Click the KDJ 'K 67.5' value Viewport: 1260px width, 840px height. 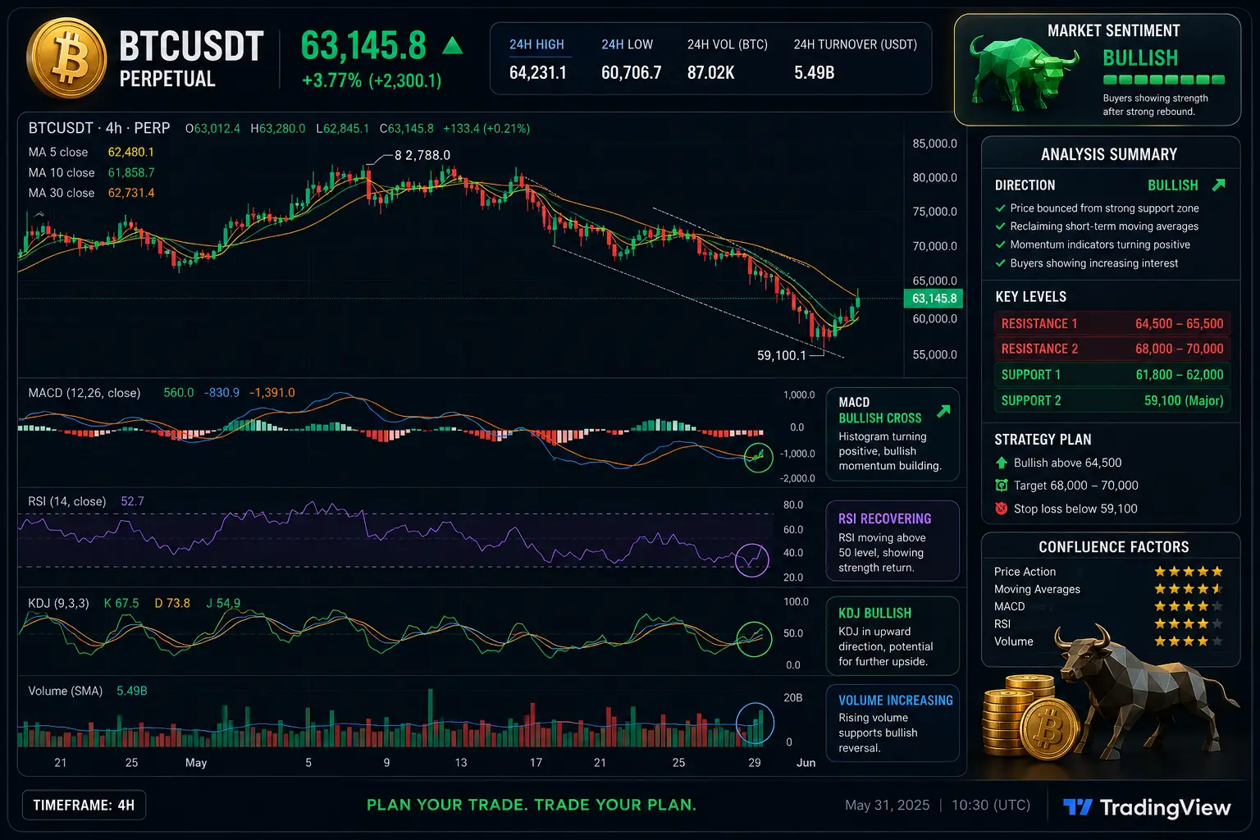tap(121, 604)
